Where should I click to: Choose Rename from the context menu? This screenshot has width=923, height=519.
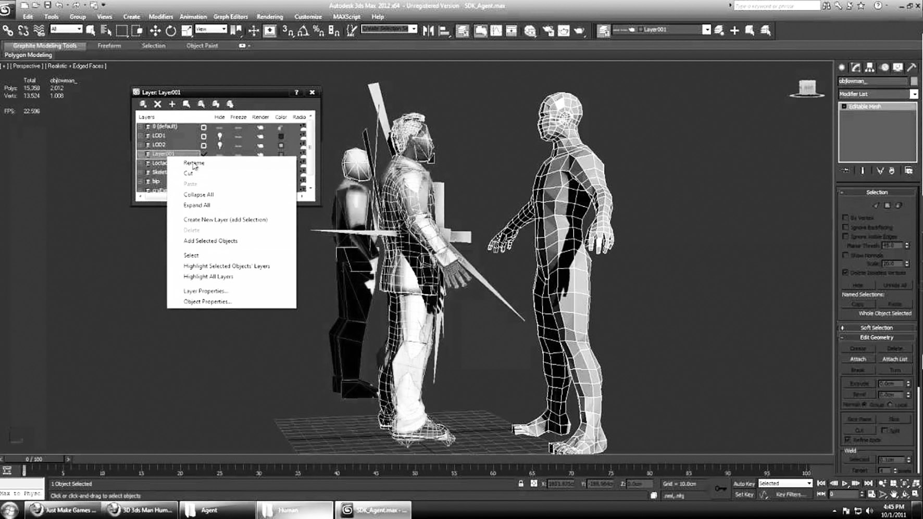point(194,163)
